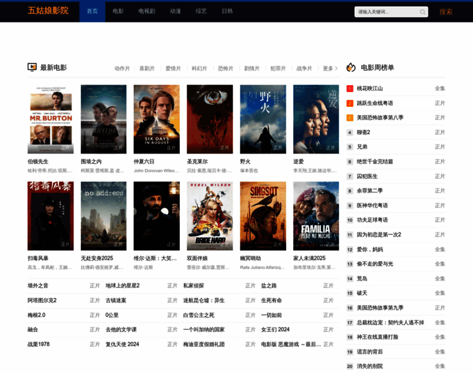Viewport: 473px width, 373px height.
Task: Open 女王们 2024 in the list
Action: pyautogui.click(x=275, y=329)
